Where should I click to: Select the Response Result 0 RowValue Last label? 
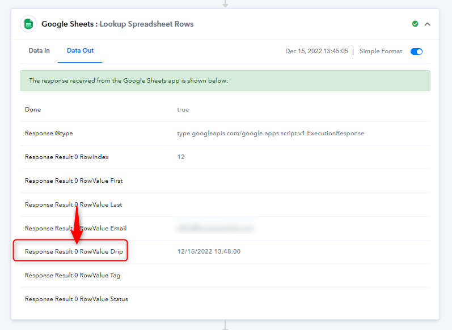[74, 204]
